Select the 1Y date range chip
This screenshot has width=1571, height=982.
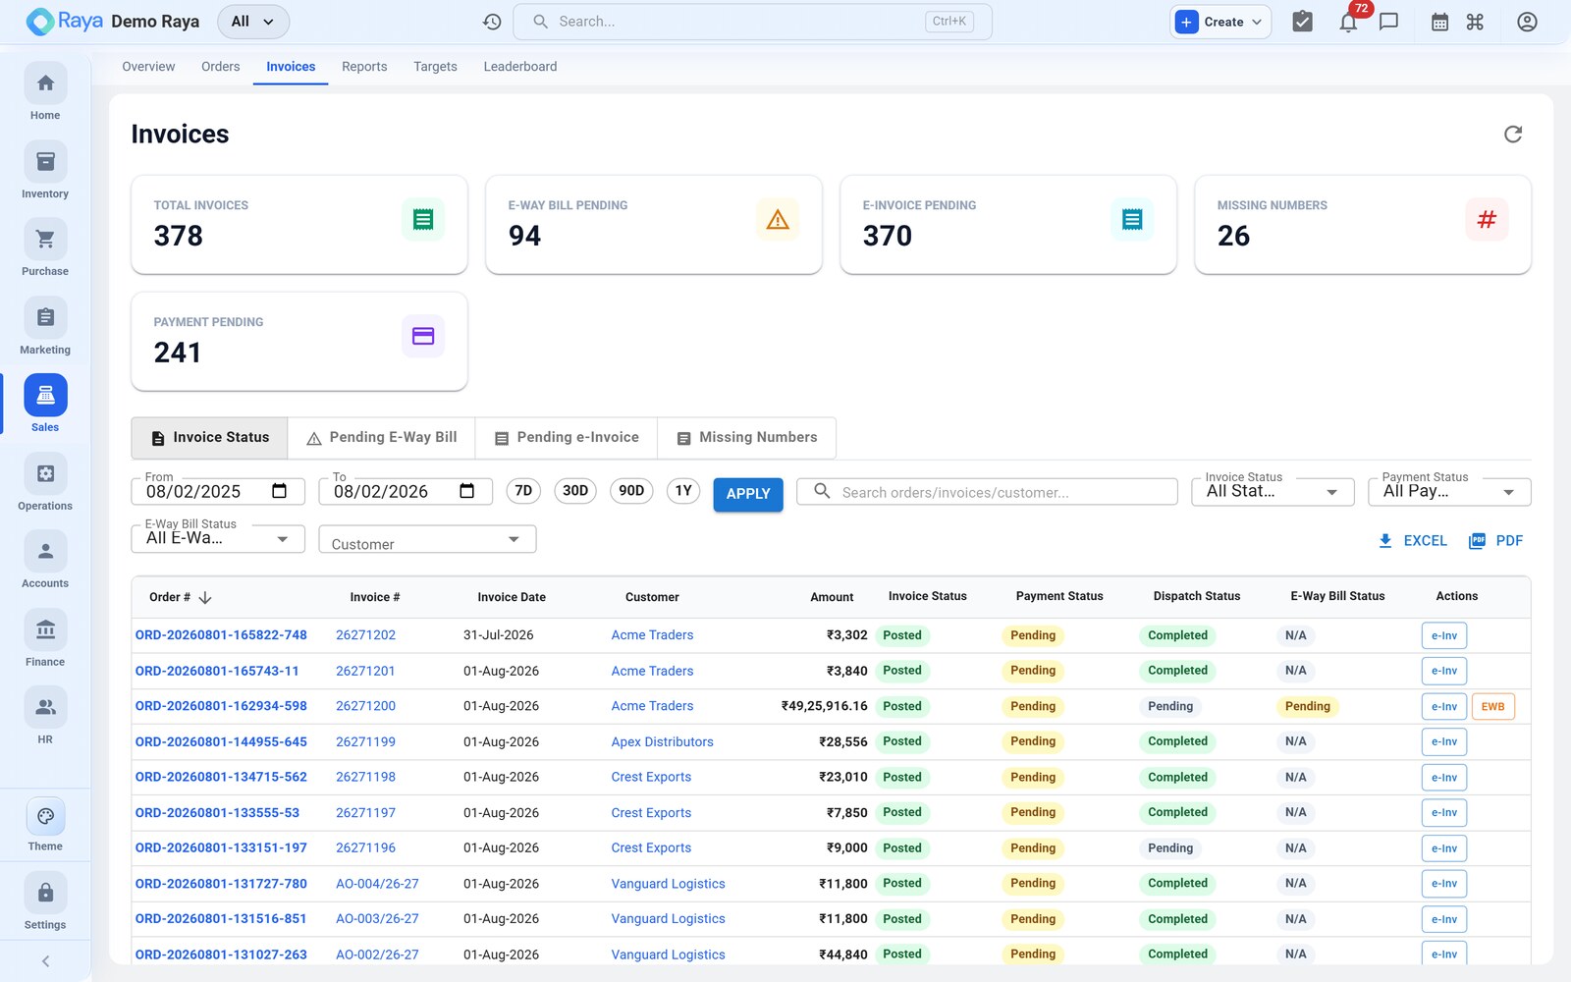[x=683, y=491]
